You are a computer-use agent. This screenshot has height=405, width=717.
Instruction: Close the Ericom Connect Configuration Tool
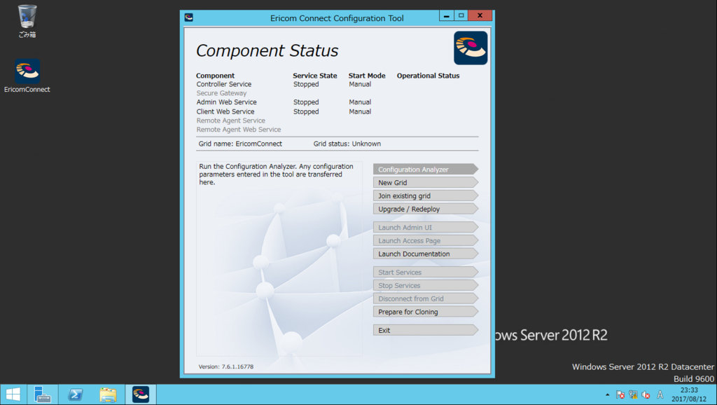coord(480,15)
